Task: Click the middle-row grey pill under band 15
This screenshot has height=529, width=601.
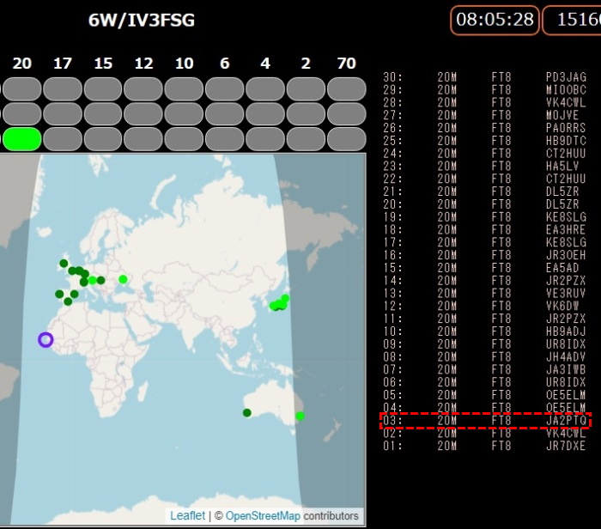Action: [x=103, y=114]
